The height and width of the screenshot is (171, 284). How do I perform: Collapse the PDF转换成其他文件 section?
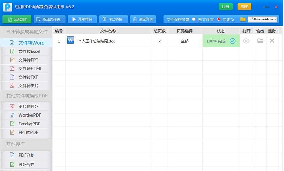click(27, 32)
